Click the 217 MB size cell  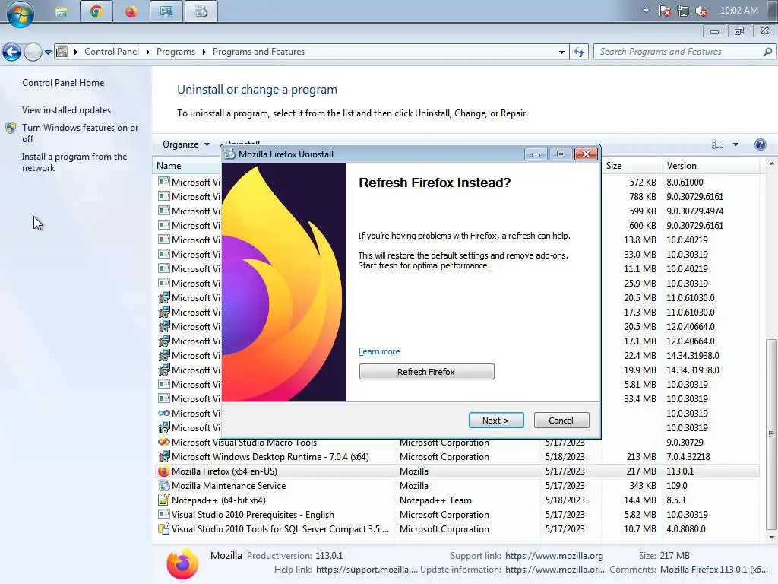coord(641,471)
